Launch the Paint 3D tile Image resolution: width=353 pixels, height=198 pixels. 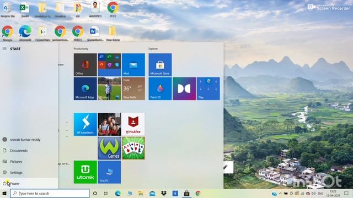click(160, 89)
